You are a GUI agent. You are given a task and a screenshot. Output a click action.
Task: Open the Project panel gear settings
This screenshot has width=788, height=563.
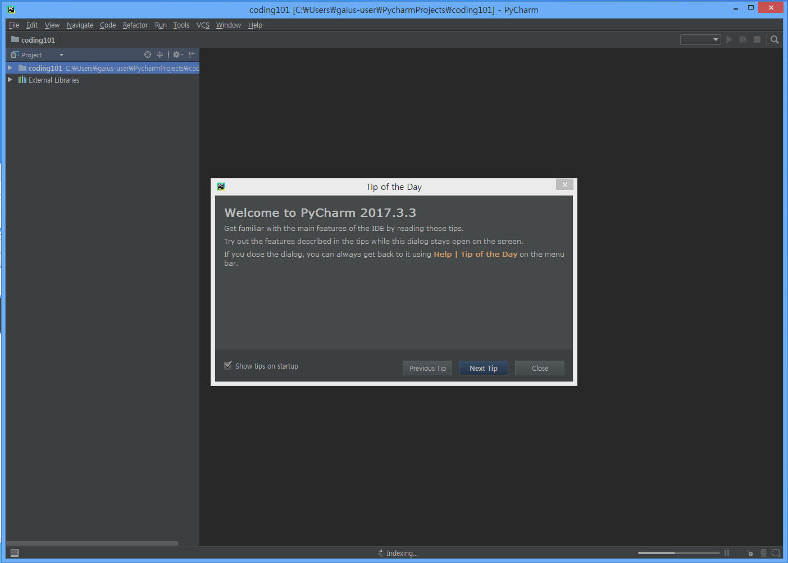coord(177,55)
